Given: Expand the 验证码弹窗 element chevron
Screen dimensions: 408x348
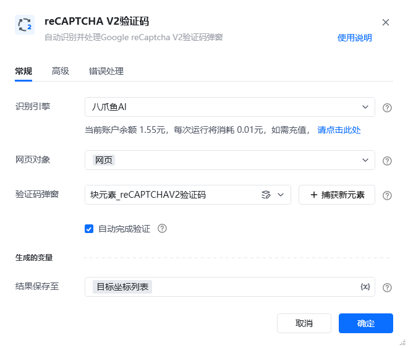Looking at the screenshot, I should [281, 195].
